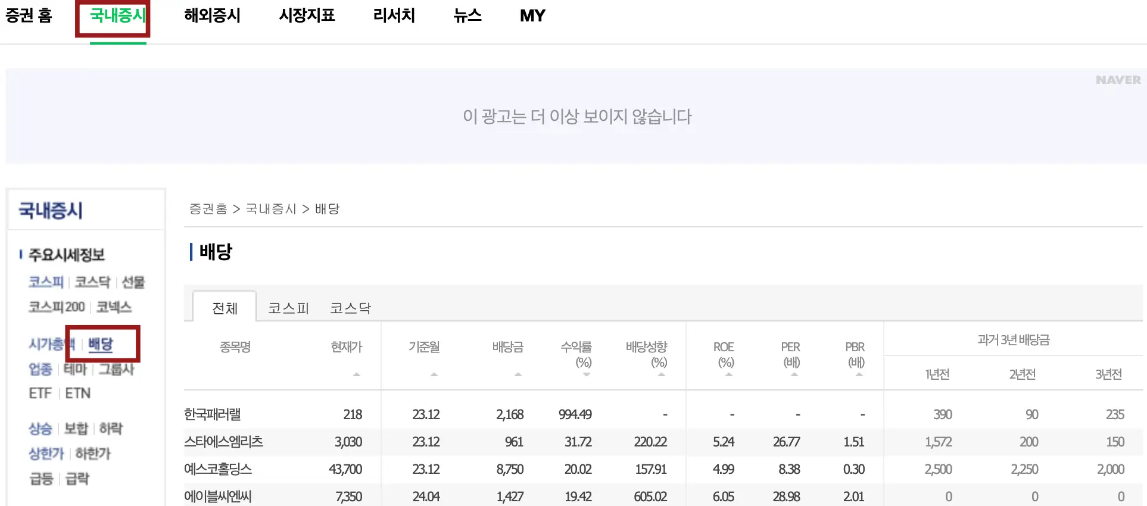Open the 시가총액 sidebar page

(48, 344)
